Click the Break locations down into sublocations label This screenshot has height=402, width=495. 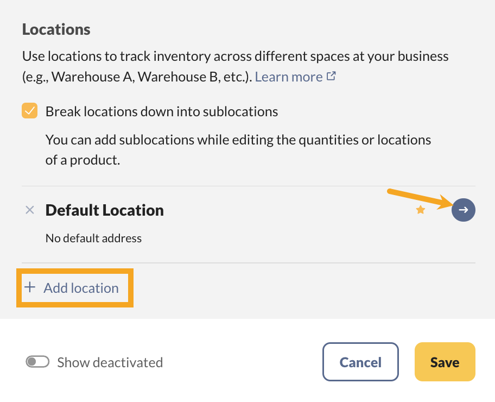162,112
